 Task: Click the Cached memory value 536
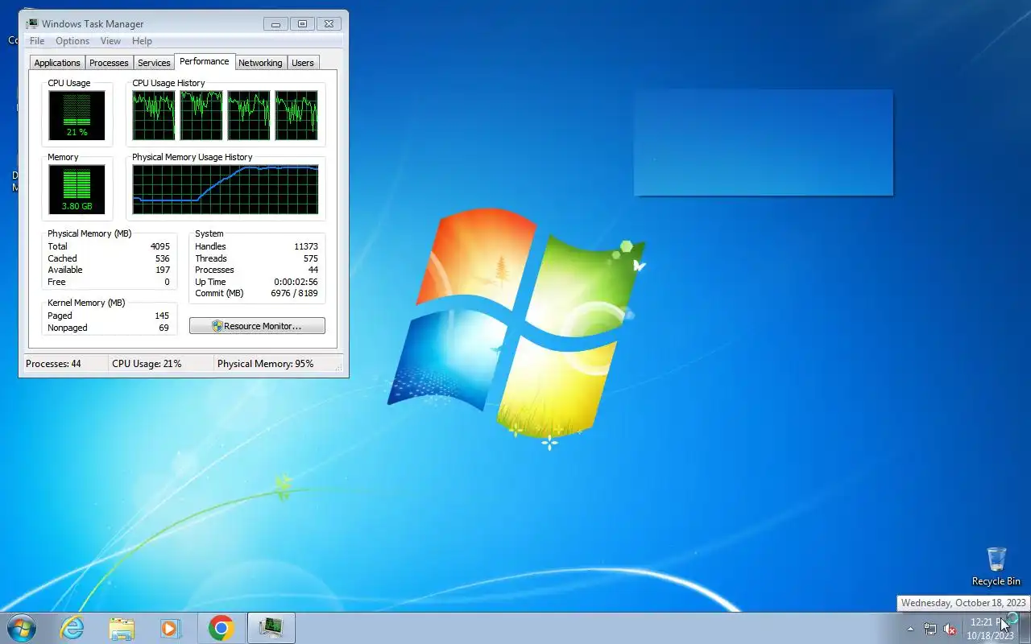tap(162, 258)
